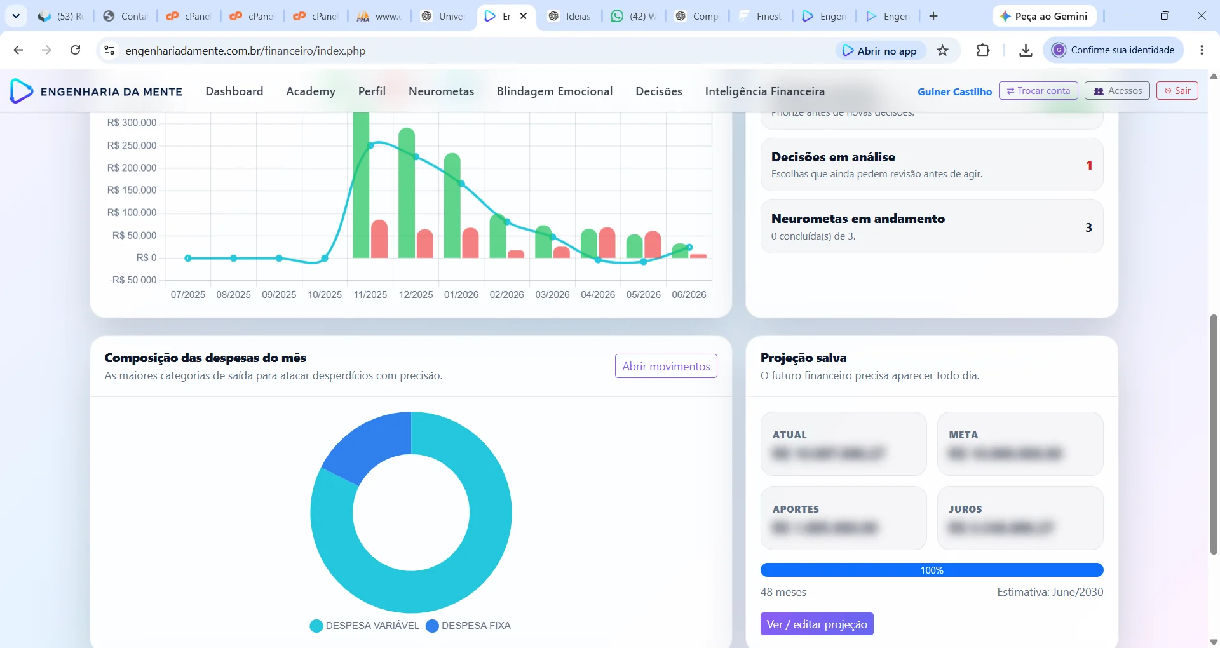Open the Decisões em análise card
Screen dimensions: 1220x648
(932, 165)
